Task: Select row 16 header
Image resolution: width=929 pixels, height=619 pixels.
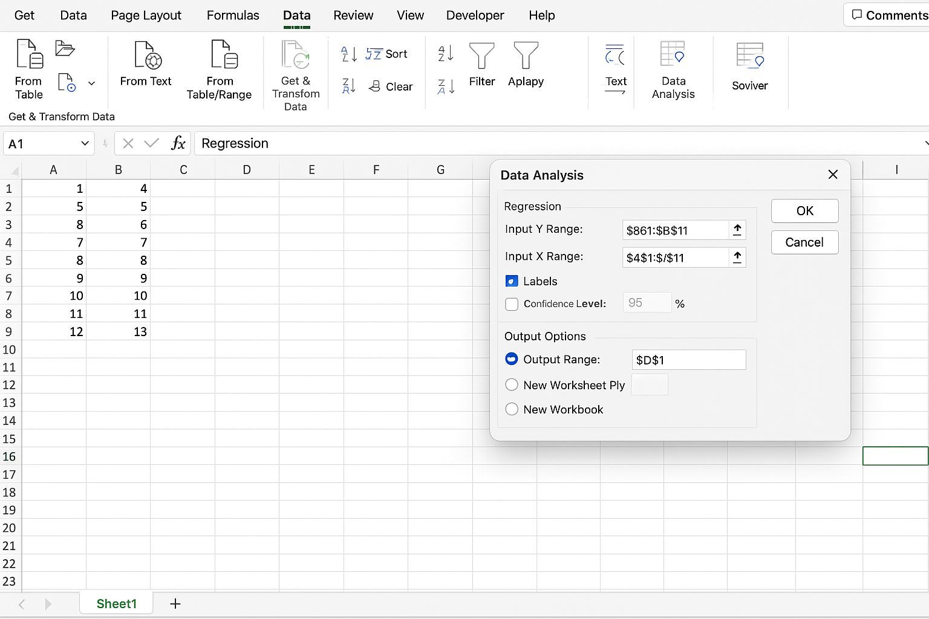Action: (x=10, y=456)
